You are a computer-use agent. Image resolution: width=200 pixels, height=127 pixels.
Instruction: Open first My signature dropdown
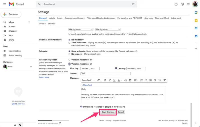[81, 29]
